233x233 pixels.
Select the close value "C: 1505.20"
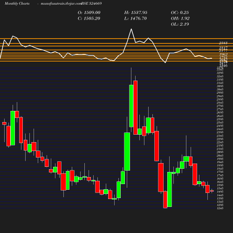tap(89, 19)
